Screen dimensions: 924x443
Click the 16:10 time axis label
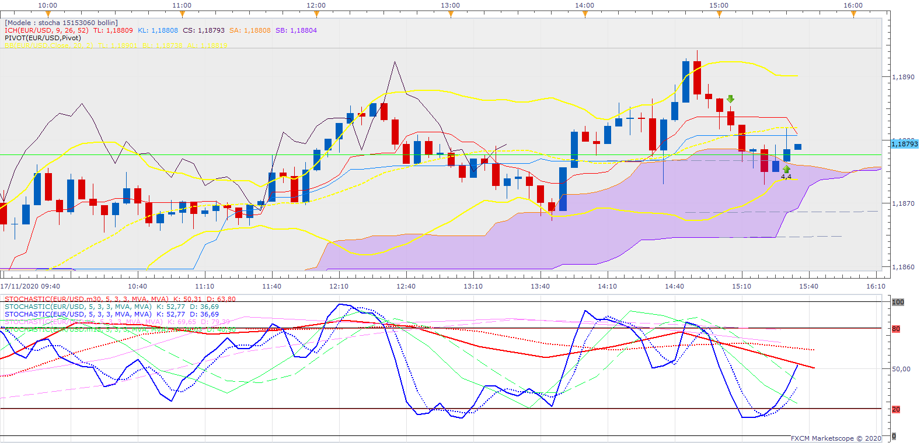[876, 286]
